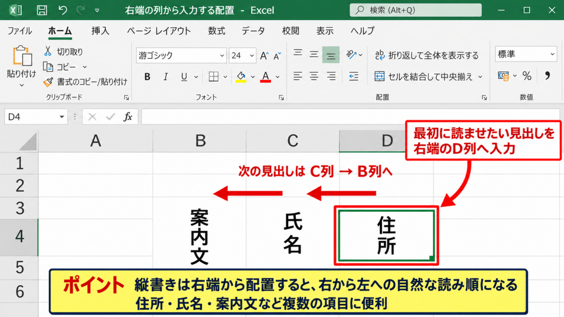Open the Name Box D4 dropdown arrow
Image resolution: width=564 pixels, height=317 pixels.
point(62,117)
